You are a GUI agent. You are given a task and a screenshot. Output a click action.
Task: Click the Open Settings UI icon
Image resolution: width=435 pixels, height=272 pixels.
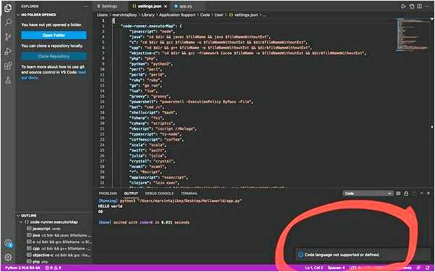412,6
